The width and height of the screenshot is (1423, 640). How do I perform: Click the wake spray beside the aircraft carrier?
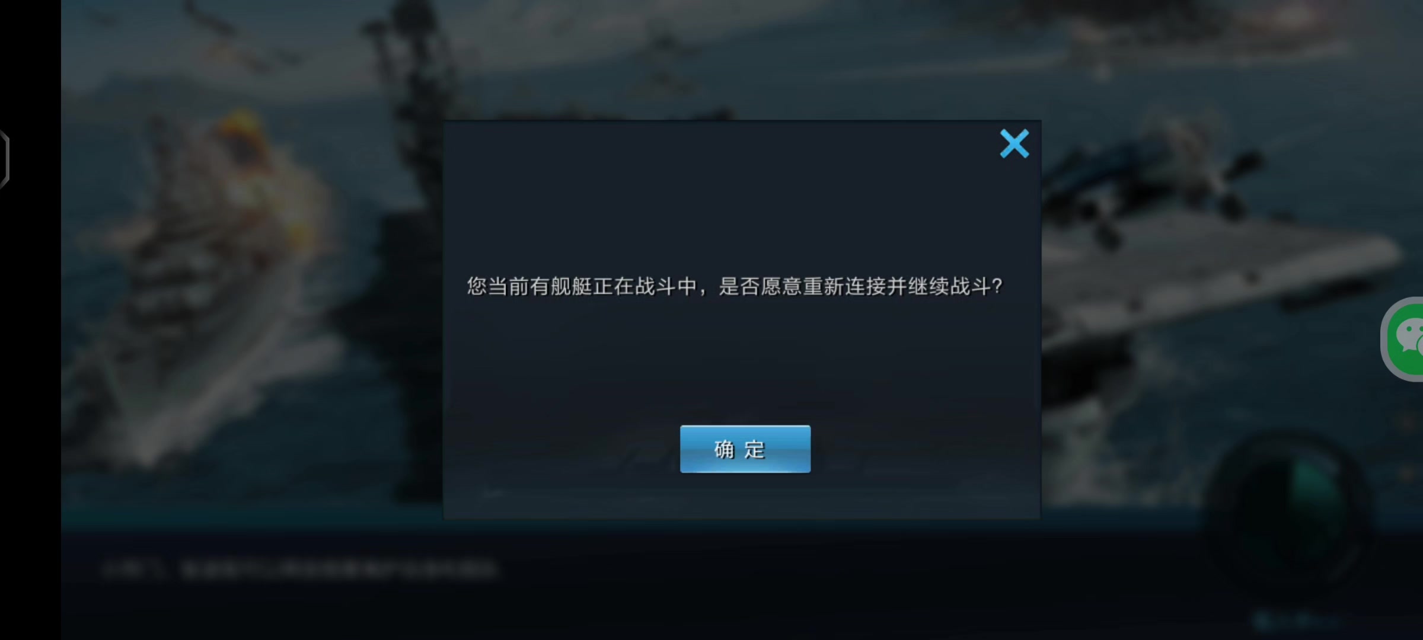pos(1127,427)
